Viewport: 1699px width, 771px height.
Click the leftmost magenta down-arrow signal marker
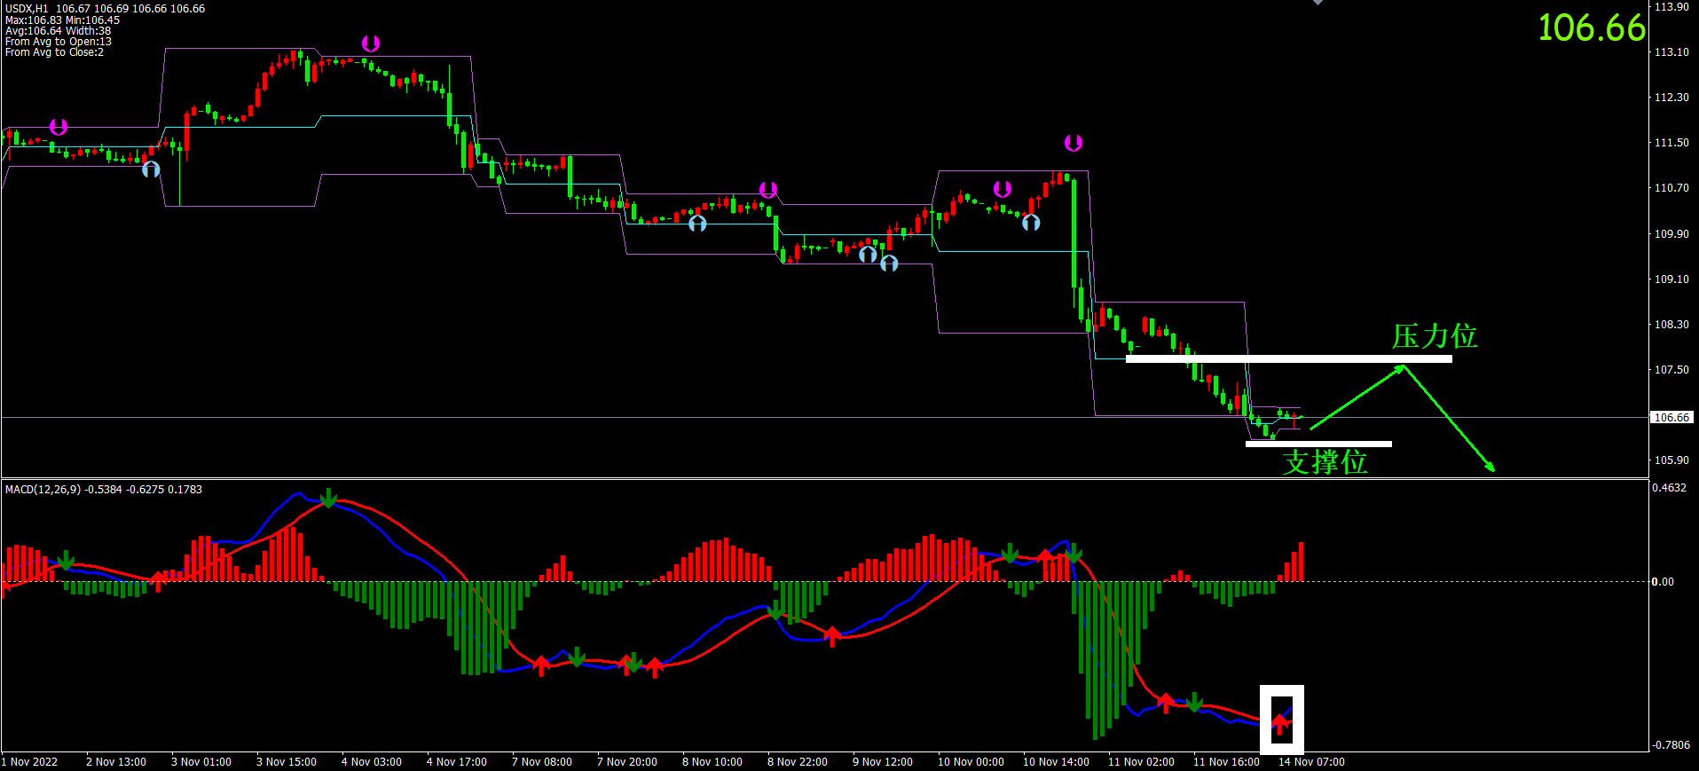(x=59, y=127)
